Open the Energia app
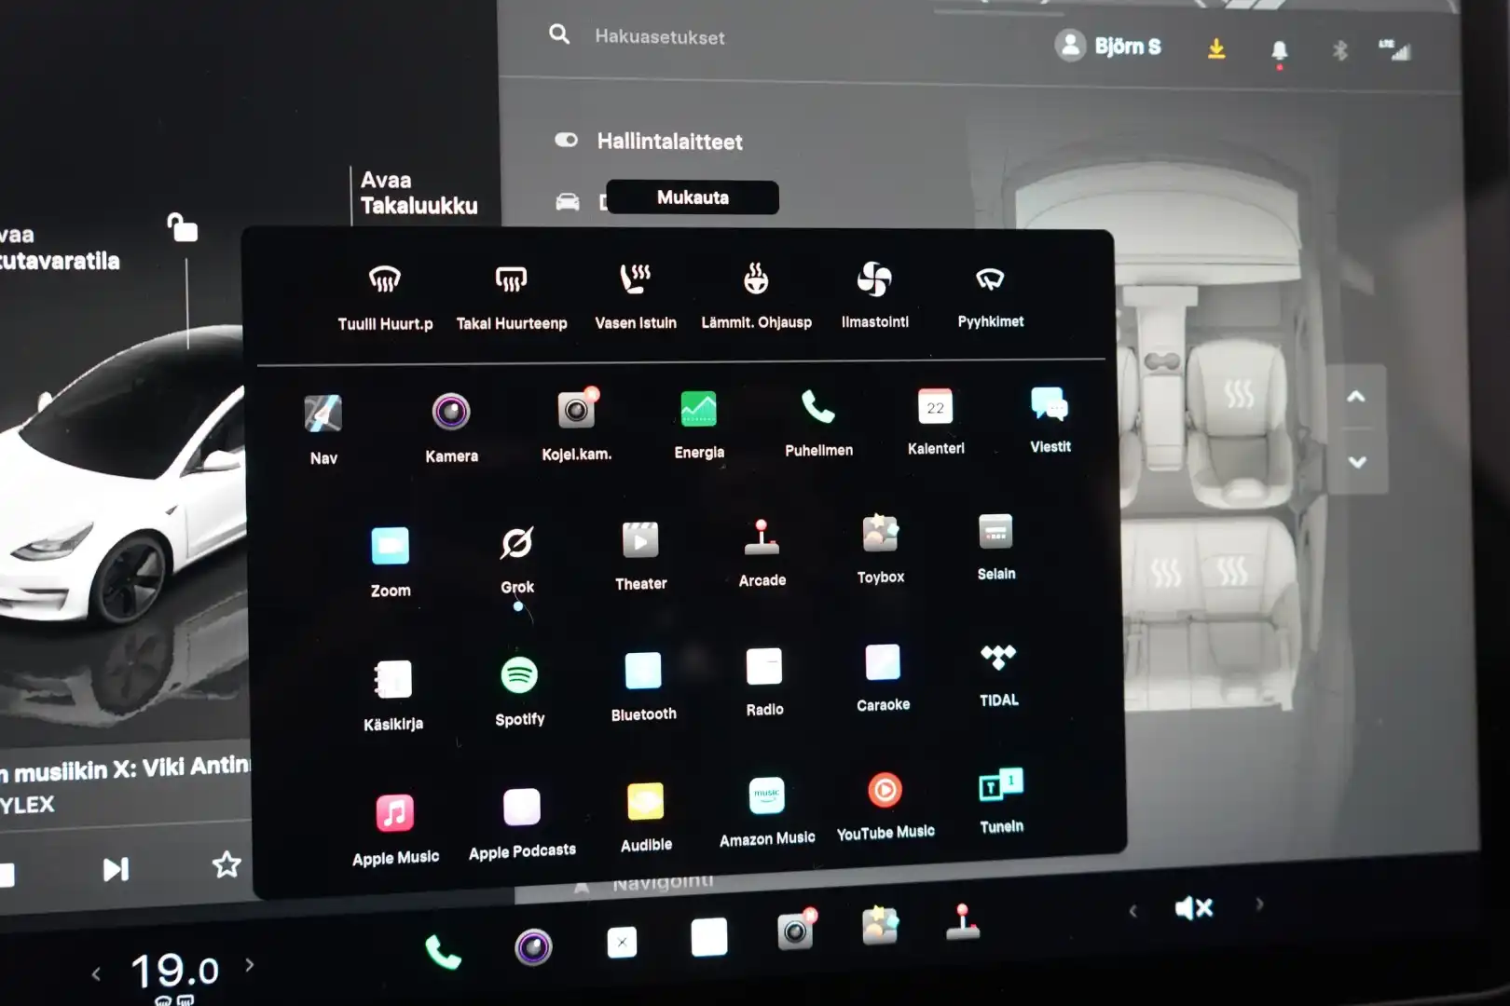 [x=699, y=424]
